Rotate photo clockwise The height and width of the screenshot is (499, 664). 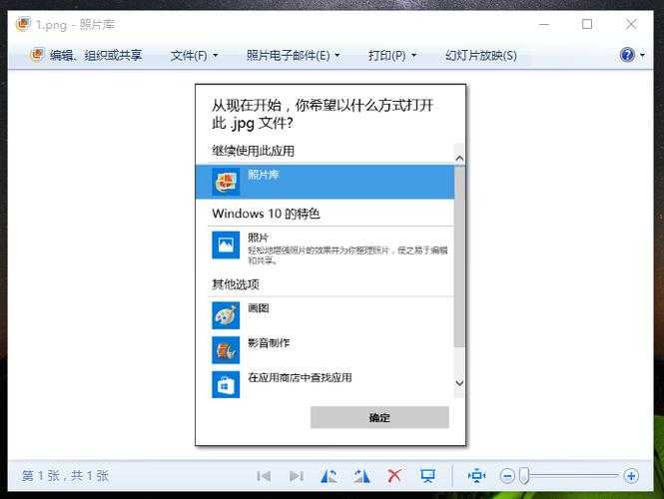point(361,476)
